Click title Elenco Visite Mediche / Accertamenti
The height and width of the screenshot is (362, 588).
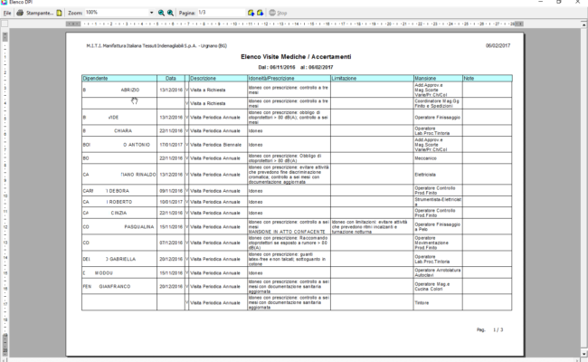coord(296,57)
